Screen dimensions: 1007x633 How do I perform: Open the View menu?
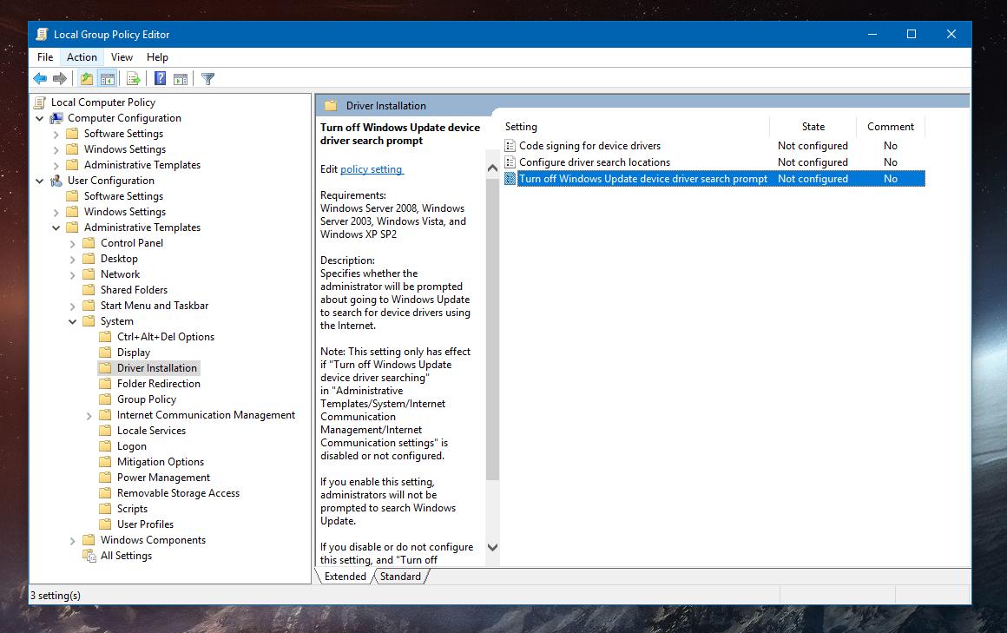coord(122,57)
